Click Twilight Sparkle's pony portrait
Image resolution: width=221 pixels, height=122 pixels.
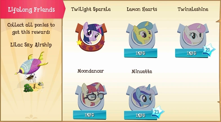tap(91, 36)
